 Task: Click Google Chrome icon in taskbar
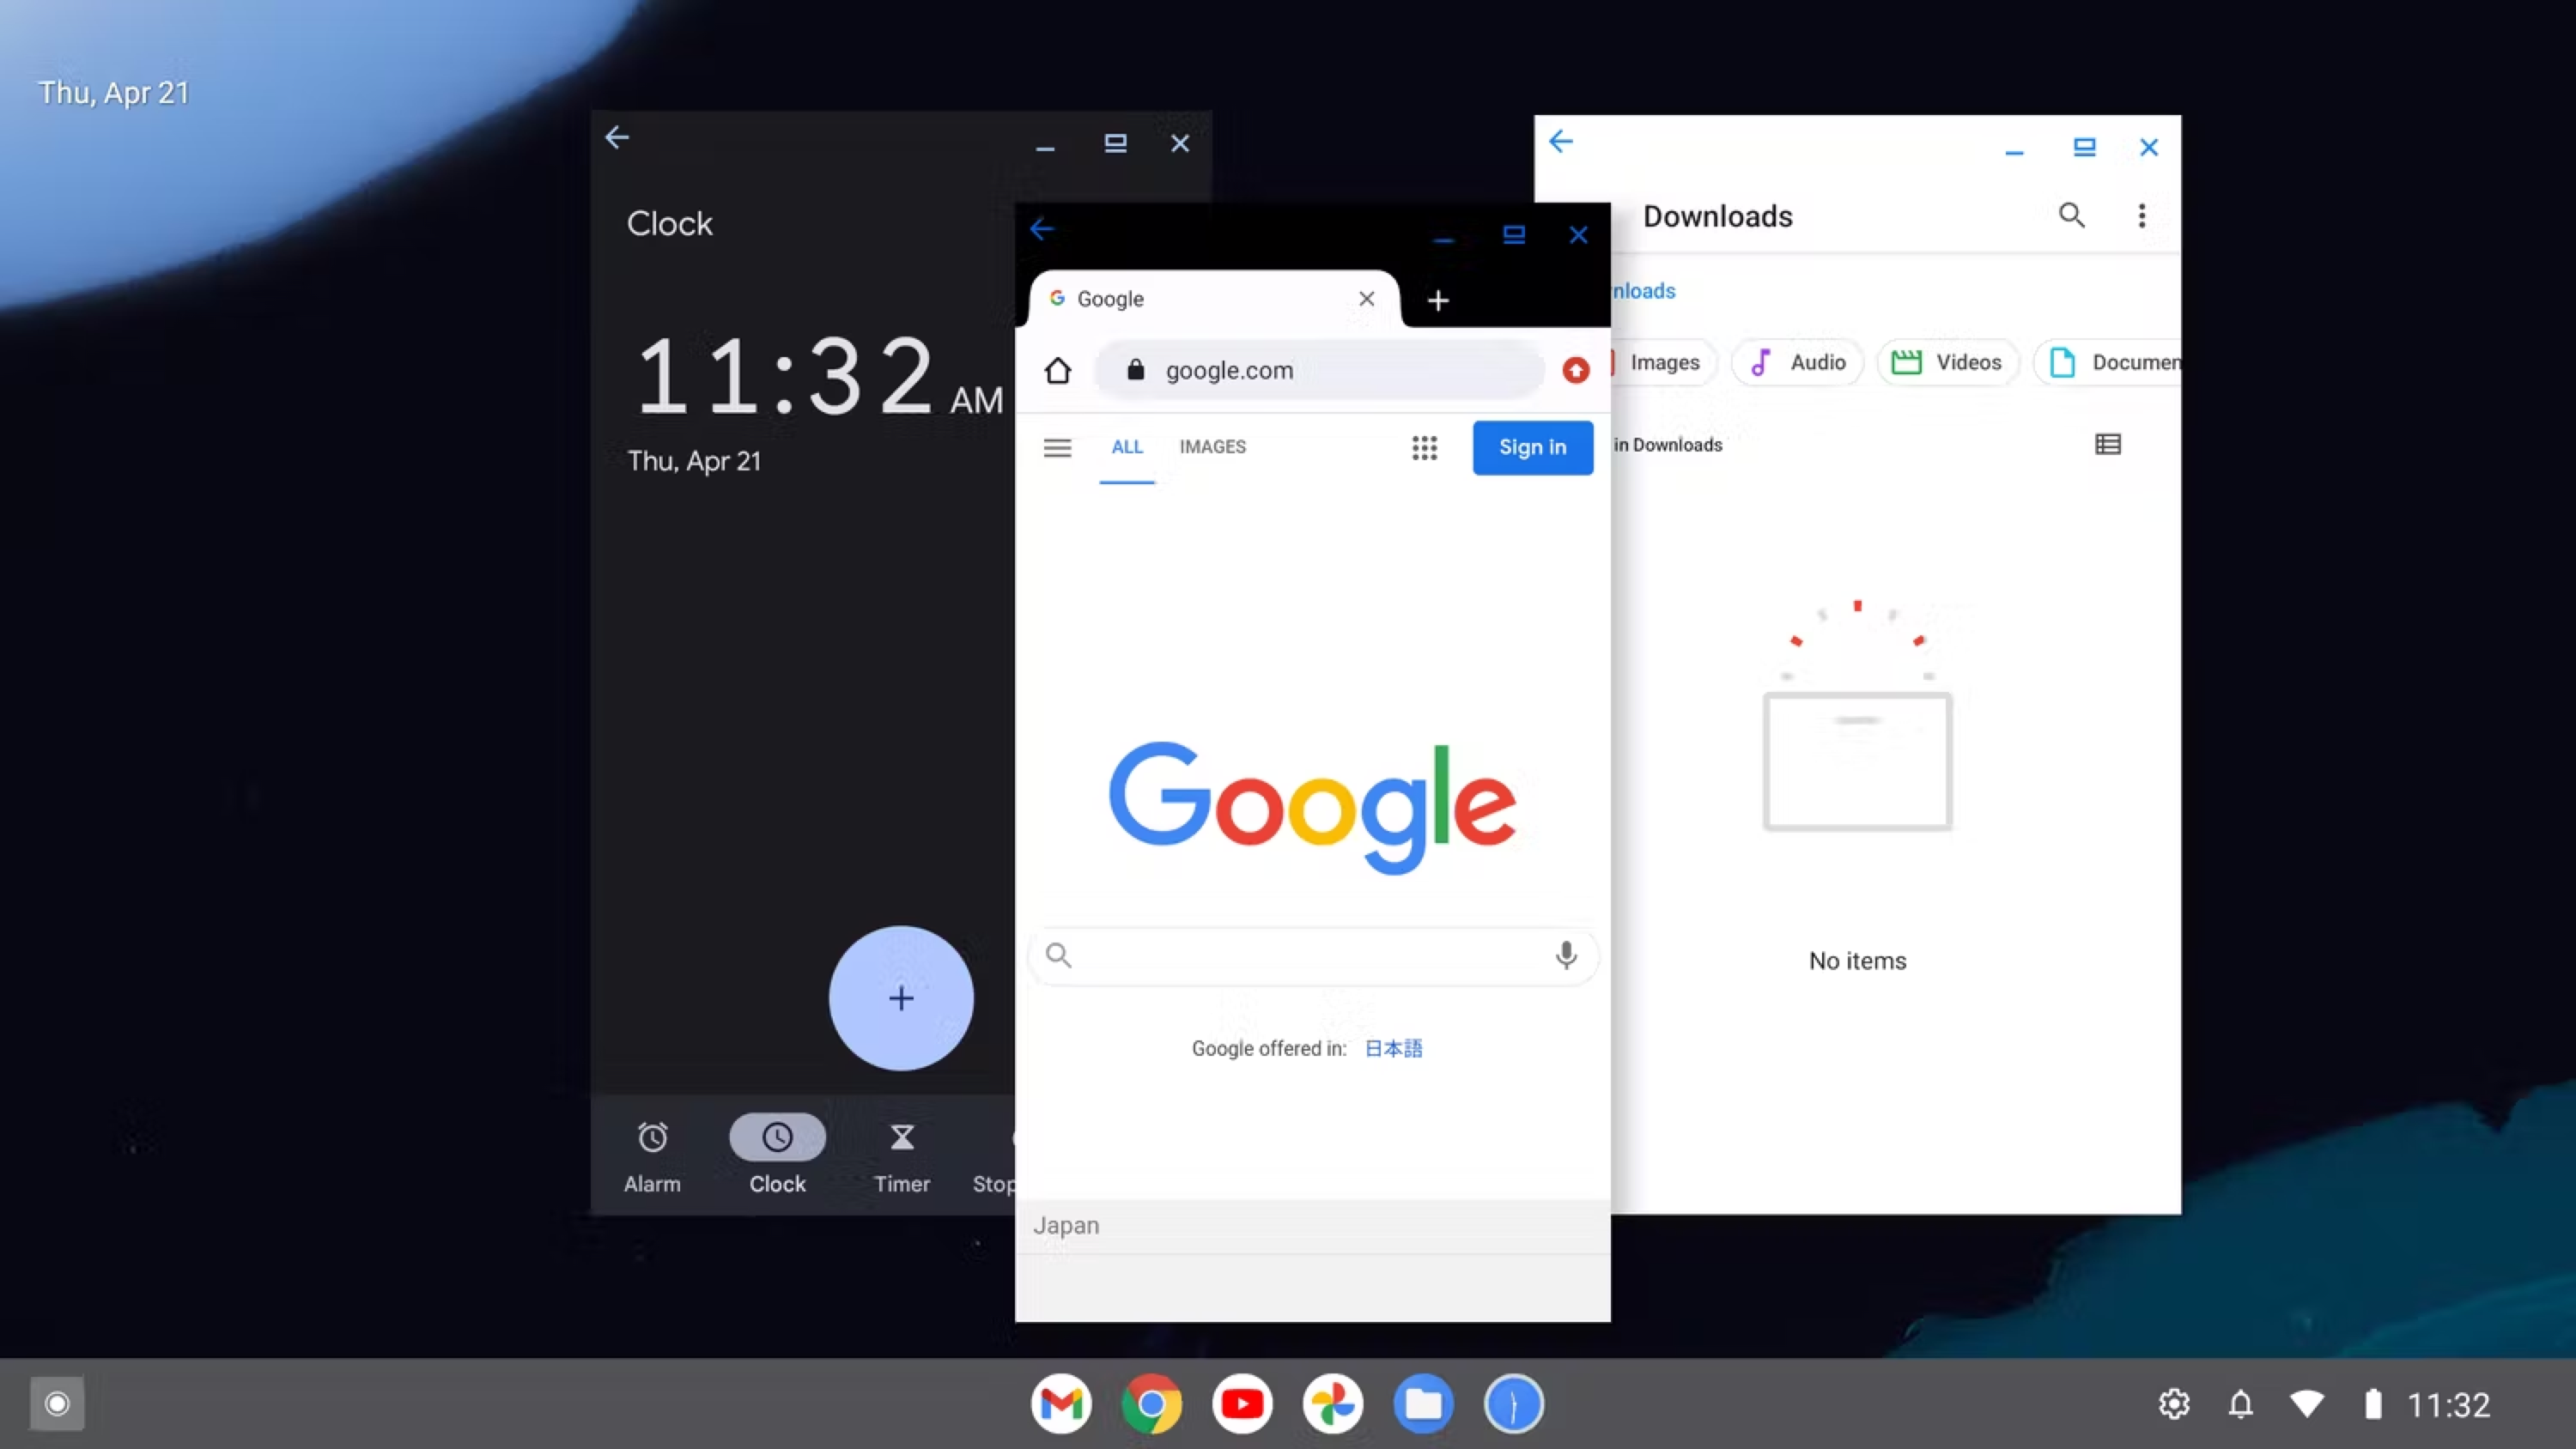click(1151, 1403)
